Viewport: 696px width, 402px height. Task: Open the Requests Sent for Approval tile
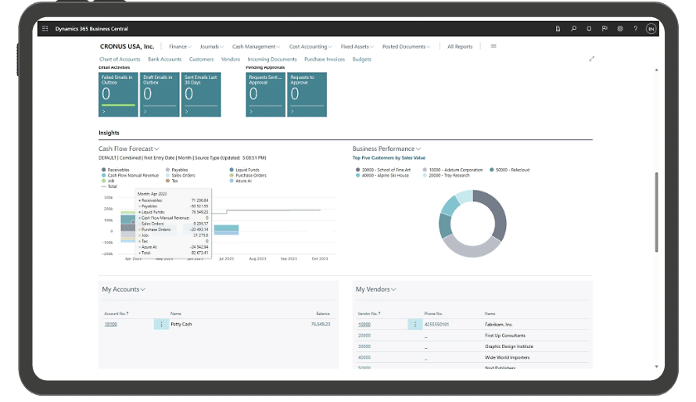[x=265, y=95]
